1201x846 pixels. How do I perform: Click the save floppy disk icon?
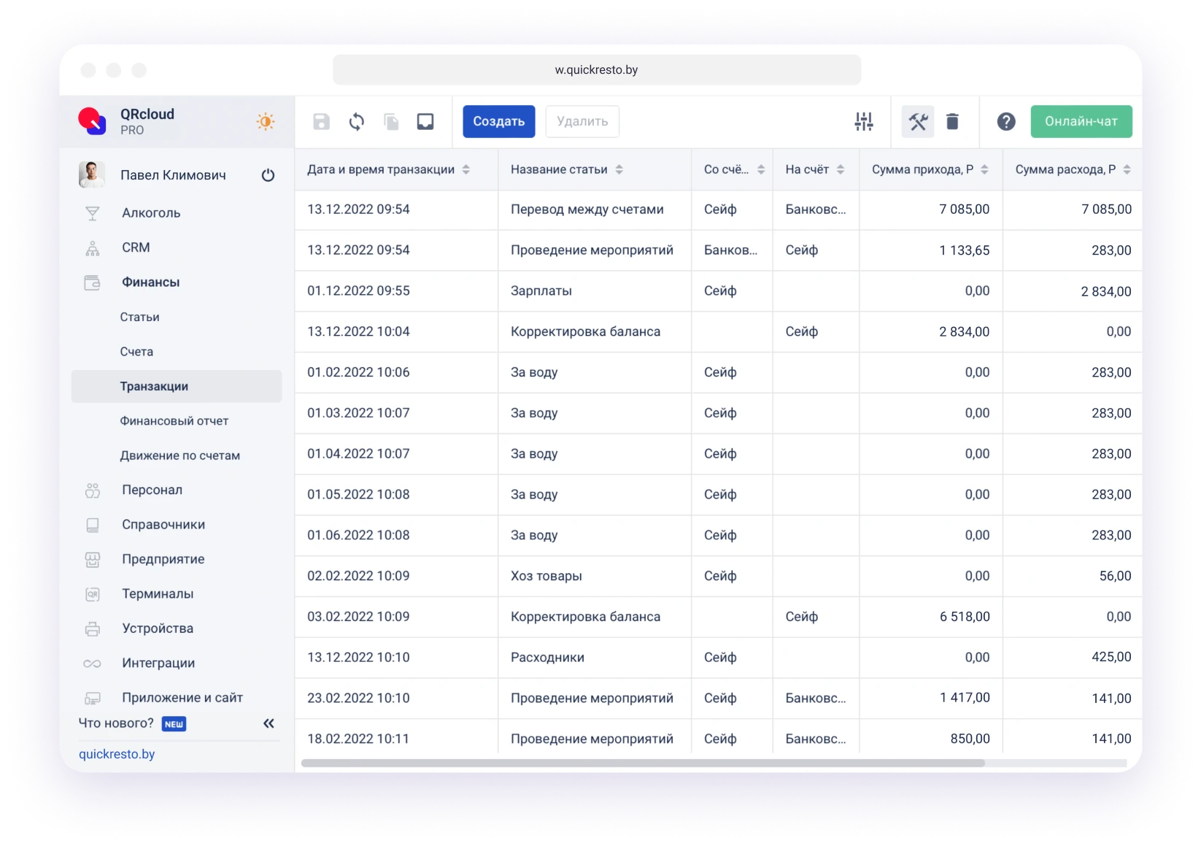coord(321,122)
